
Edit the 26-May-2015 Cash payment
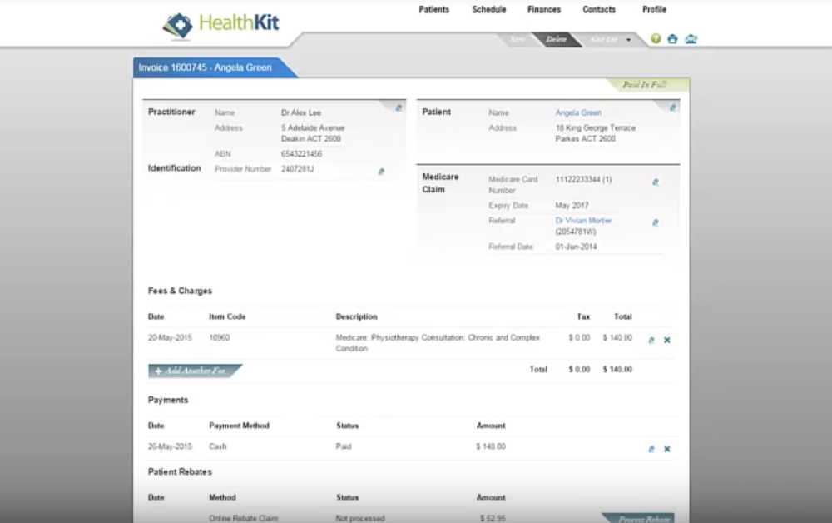(x=651, y=449)
